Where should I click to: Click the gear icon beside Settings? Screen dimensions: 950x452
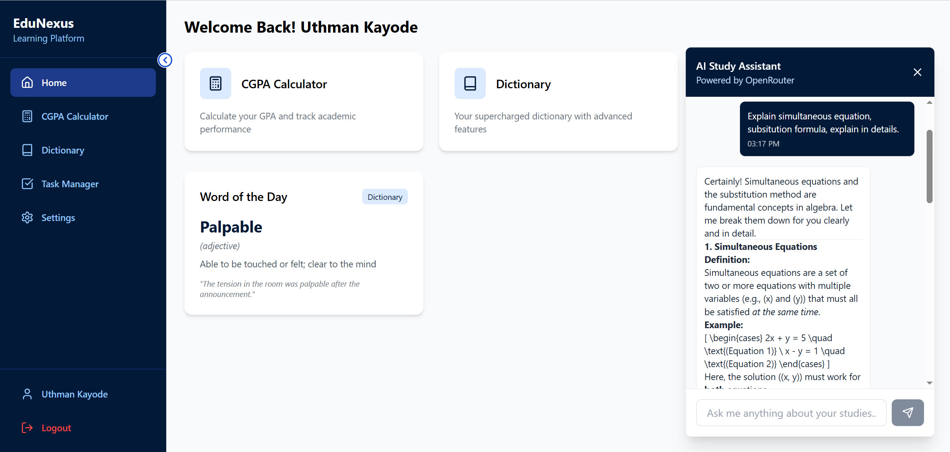(27, 217)
